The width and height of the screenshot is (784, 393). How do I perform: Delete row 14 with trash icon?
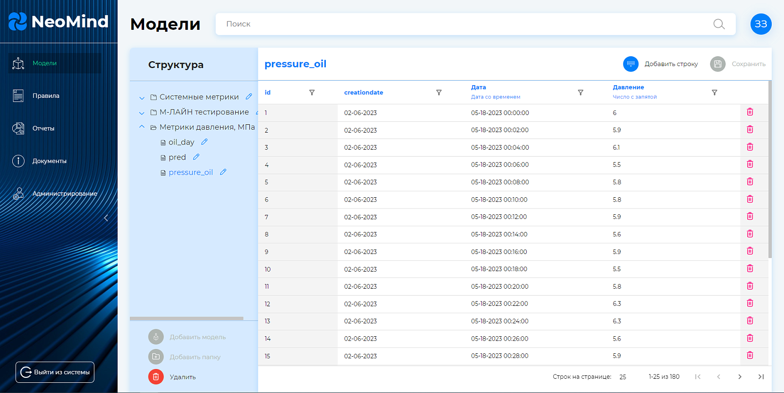(750, 338)
